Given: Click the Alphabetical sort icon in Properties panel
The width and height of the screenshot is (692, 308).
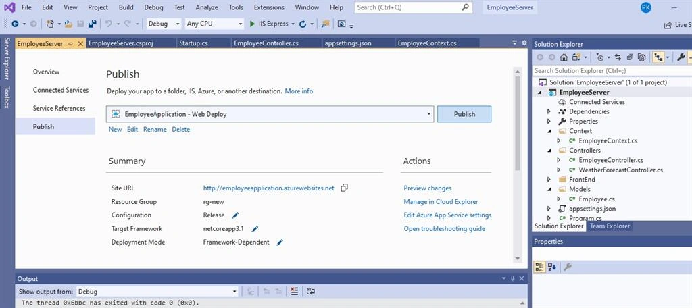Looking at the screenshot, I should pos(551,267).
